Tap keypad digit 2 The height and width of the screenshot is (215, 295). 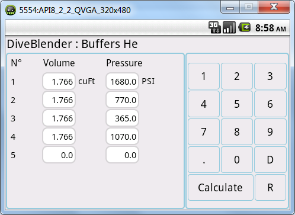[x=237, y=76]
